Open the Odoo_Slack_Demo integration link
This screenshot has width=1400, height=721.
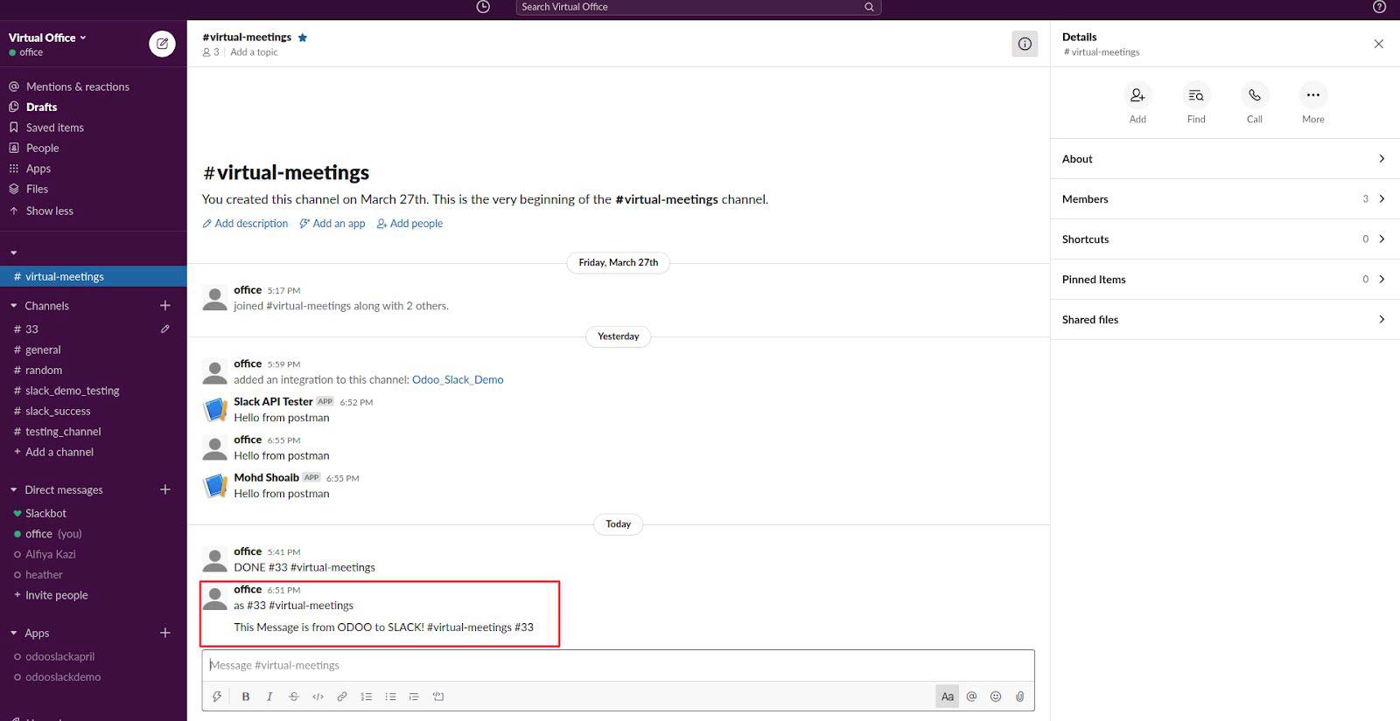[x=458, y=380]
